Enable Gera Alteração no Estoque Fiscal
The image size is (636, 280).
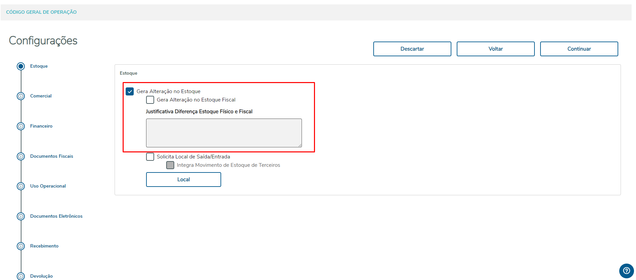pyautogui.click(x=150, y=100)
